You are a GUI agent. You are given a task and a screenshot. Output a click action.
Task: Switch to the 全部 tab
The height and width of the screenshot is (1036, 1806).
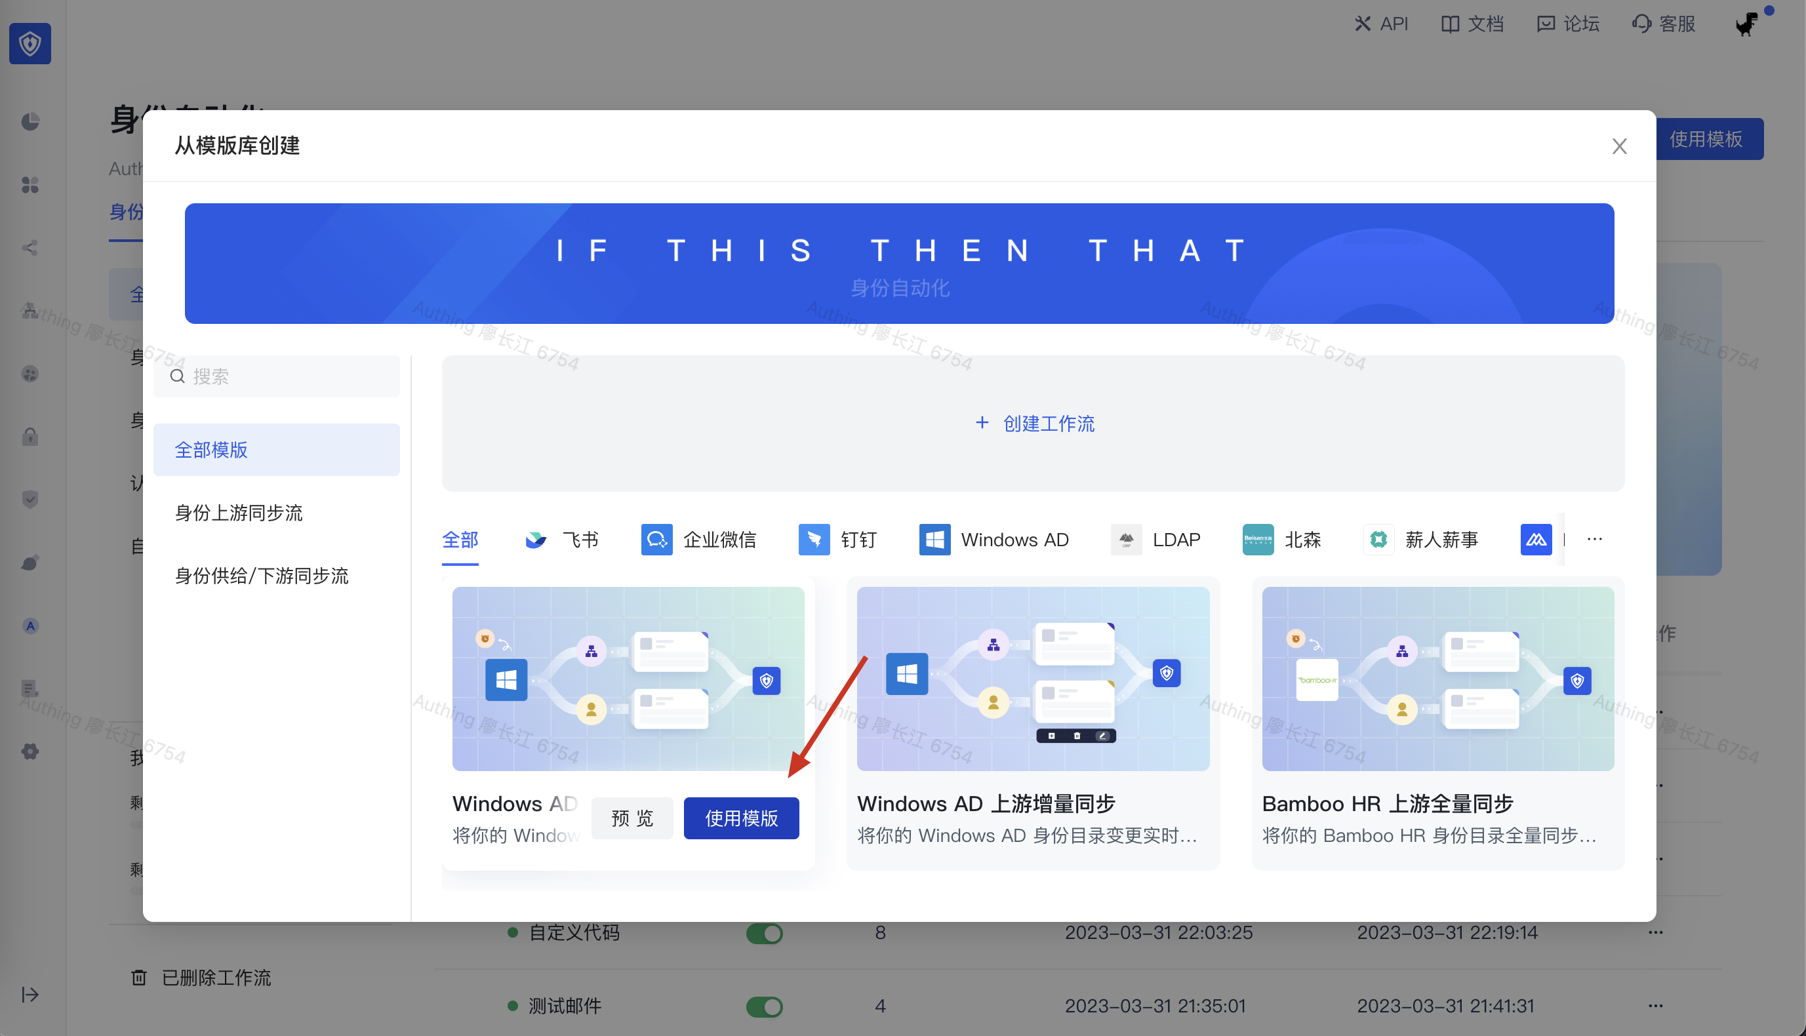point(460,540)
